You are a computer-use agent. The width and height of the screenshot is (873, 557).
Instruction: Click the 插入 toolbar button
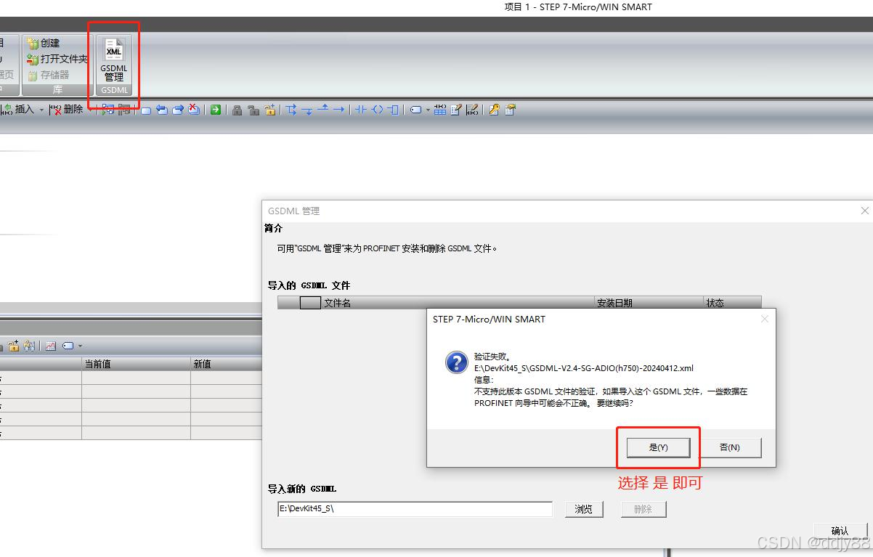click(x=19, y=110)
